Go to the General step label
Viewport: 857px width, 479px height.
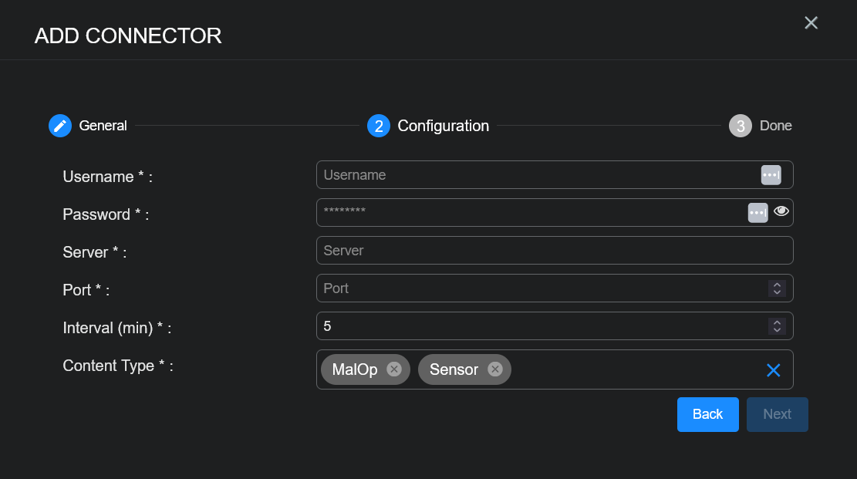point(103,126)
